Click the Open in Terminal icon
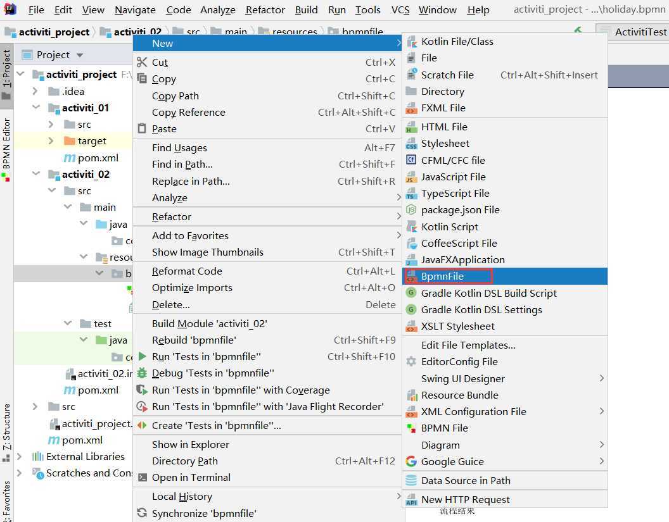Screen dimensions: 669x522 (x=142, y=478)
